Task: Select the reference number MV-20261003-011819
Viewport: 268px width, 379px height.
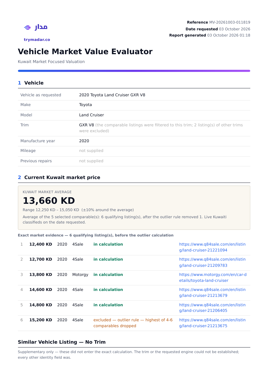Action: pyautogui.click(x=230, y=22)
